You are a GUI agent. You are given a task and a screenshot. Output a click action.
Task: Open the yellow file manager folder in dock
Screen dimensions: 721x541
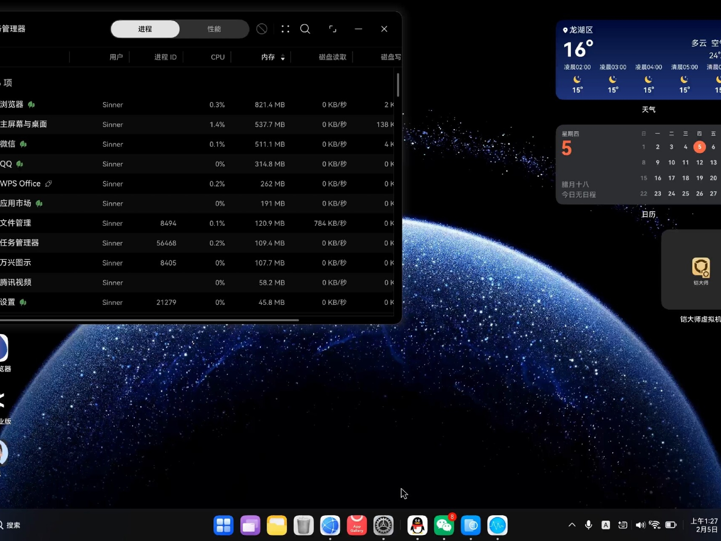click(277, 525)
